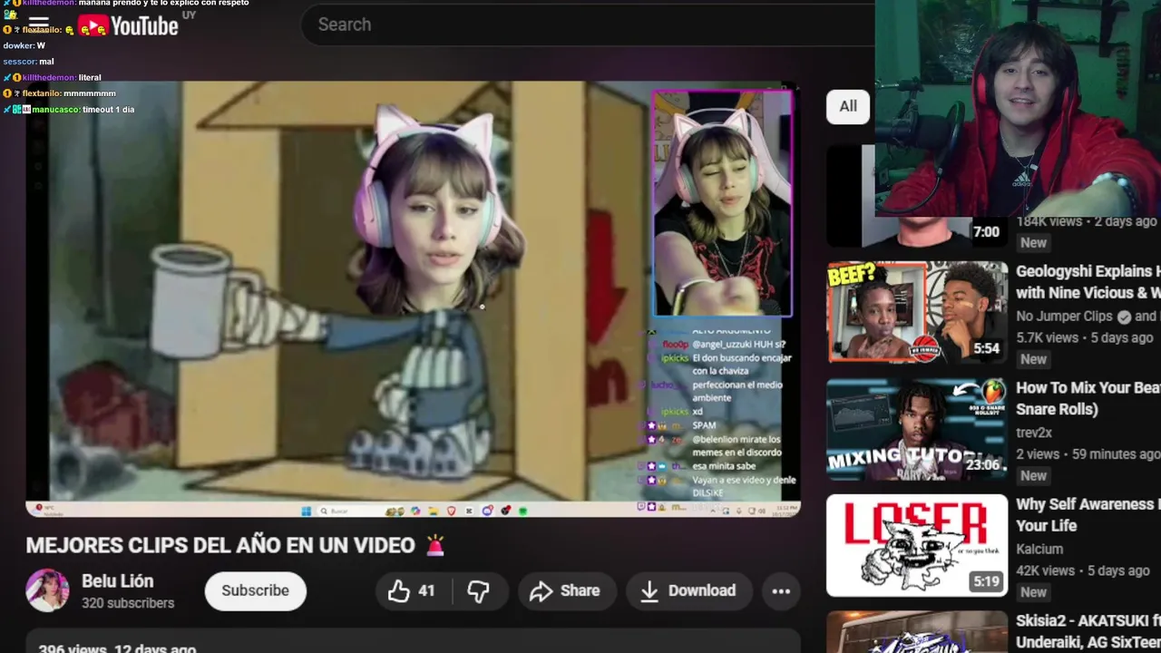This screenshot has width=1161, height=653.
Task: Subscribe to Belu Lión channel
Action: coord(255,590)
